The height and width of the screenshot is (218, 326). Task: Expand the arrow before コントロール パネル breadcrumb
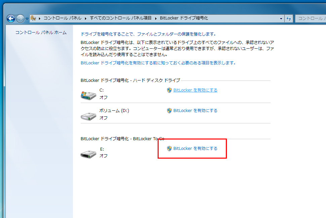pyautogui.click(x=40, y=18)
